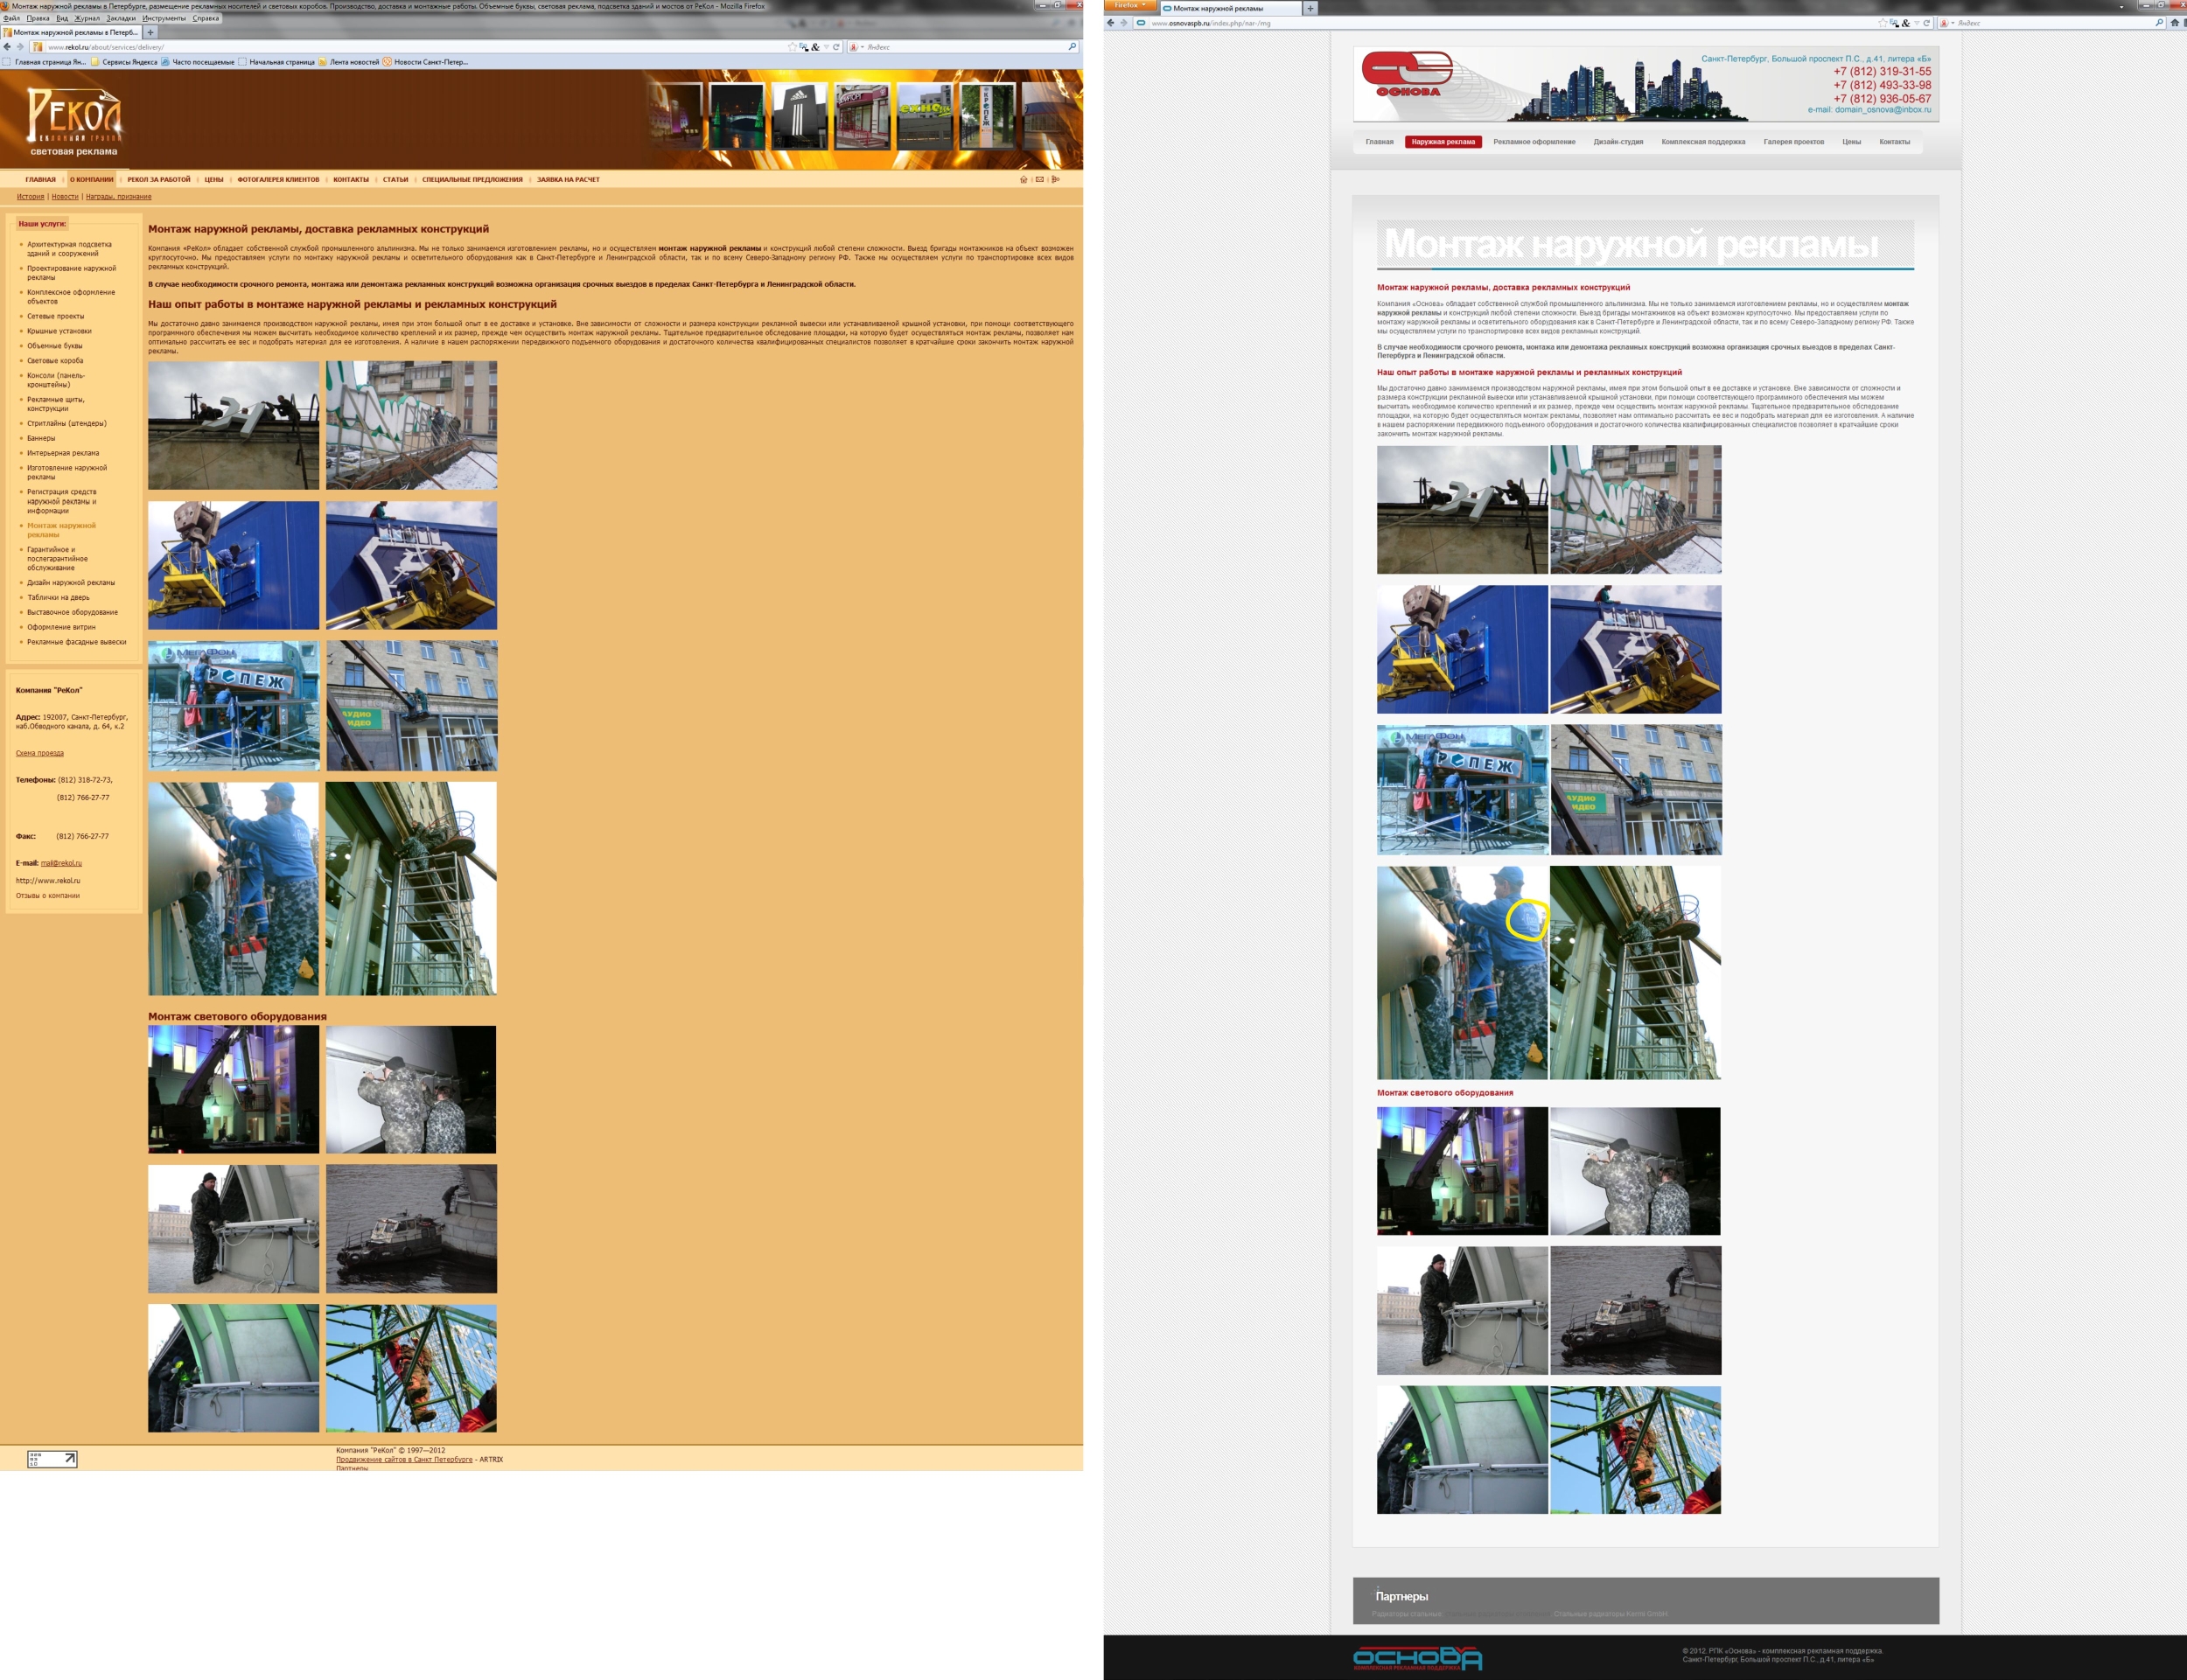Open tab list dropdown arrow in osnovaspb.ru window
2187x1680 pixels.
[x=2121, y=6]
